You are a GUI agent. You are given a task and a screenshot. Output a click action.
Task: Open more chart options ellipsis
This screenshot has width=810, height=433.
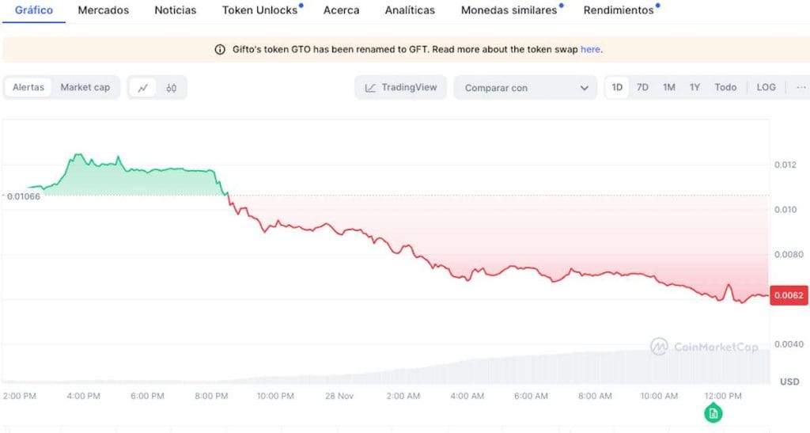[x=801, y=87]
